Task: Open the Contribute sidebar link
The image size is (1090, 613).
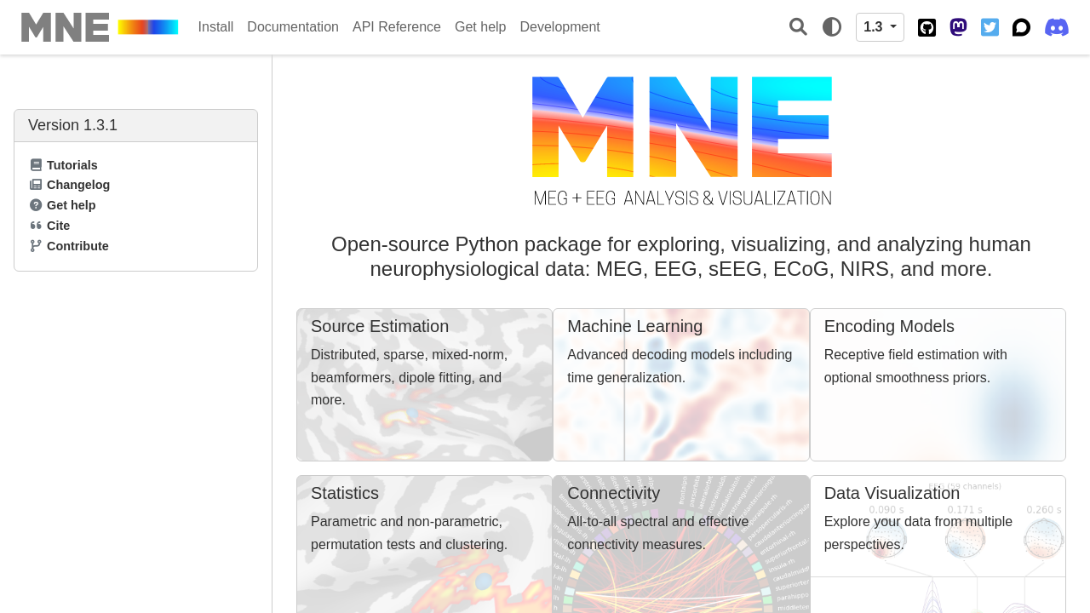Action: [x=77, y=246]
